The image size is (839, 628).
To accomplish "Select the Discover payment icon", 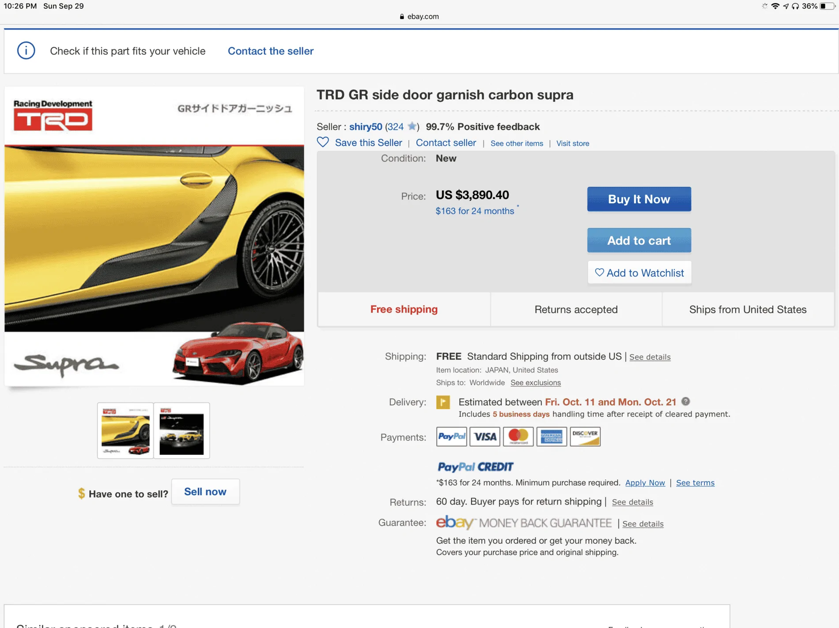I will (x=585, y=437).
